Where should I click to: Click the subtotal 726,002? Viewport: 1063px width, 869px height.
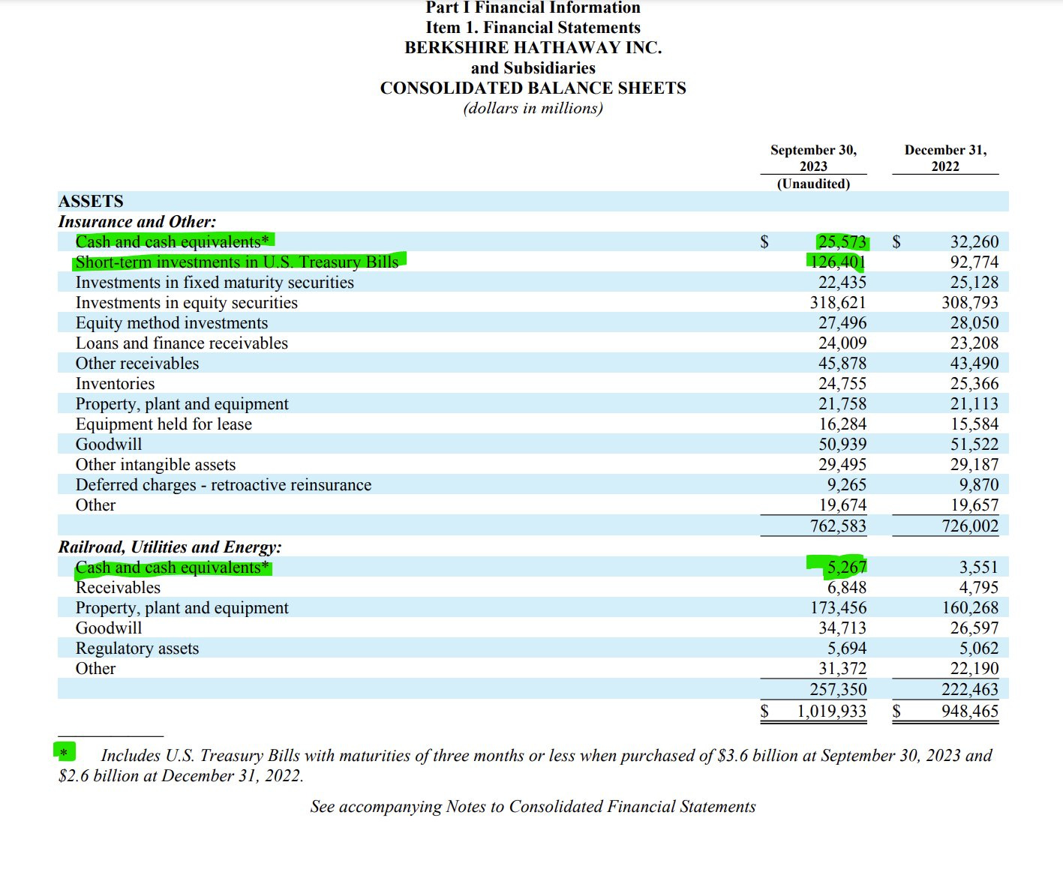[x=970, y=526]
